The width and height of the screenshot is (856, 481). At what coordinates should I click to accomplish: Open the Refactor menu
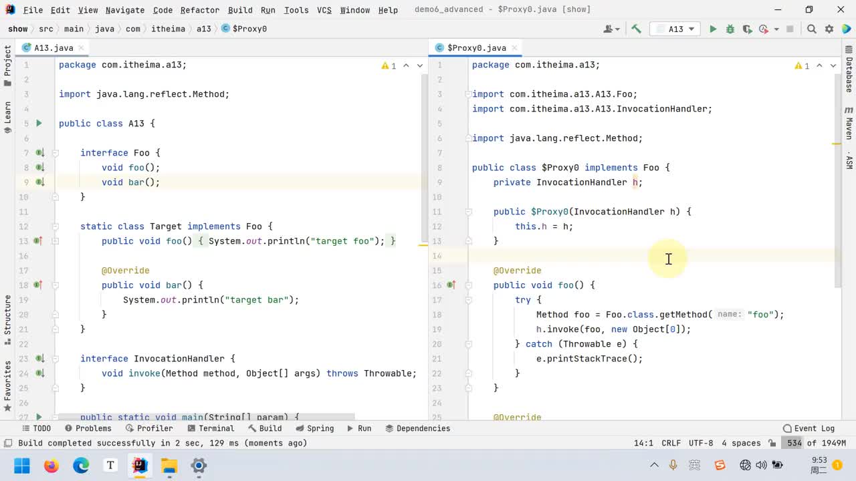199,10
